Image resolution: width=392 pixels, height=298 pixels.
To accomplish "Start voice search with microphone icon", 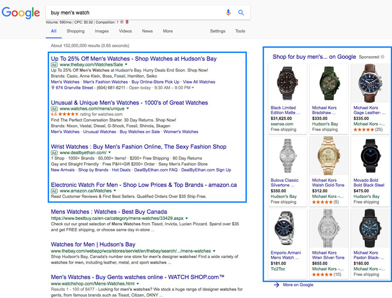I will 228,12.
